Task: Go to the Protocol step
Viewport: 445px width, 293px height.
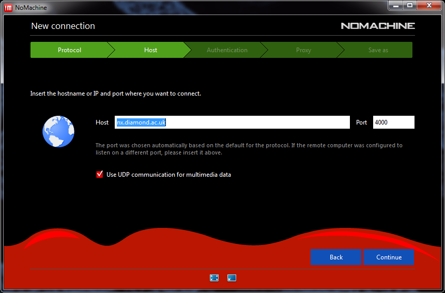Action: click(69, 50)
